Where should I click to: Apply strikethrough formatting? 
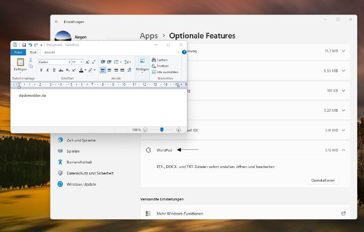point(61,70)
